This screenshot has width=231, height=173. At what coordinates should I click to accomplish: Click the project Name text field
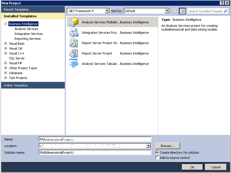95,139
